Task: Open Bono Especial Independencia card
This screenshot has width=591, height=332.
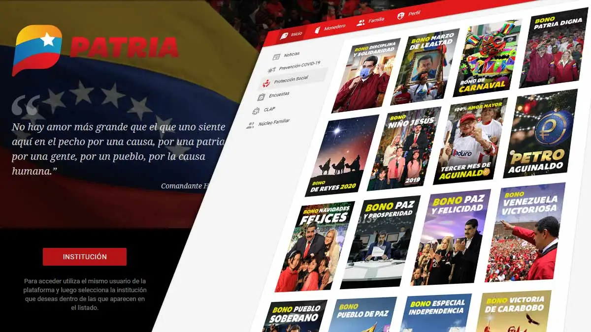Action: (436, 313)
